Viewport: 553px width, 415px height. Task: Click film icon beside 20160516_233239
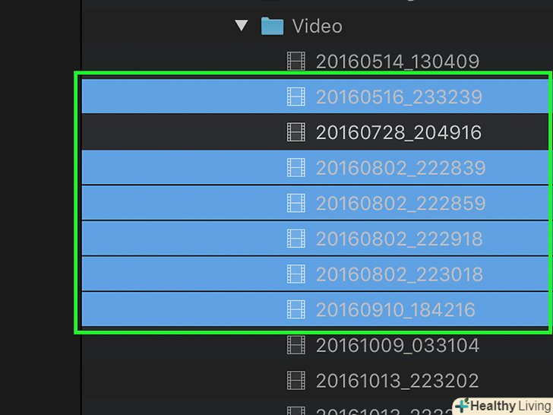coord(296,97)
